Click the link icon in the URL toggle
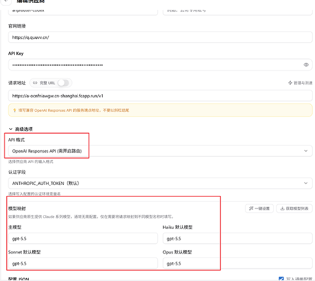 35,83
